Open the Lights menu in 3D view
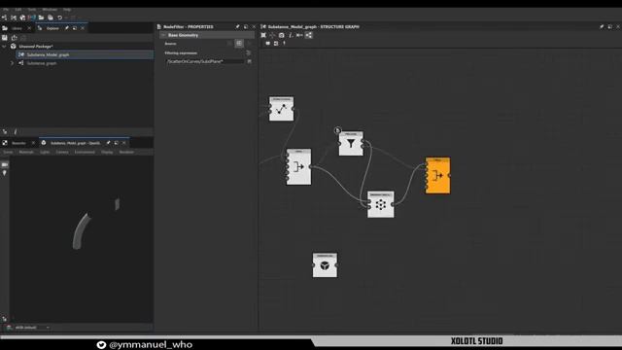Viewport: 622px width, 350px height. [45, 152]
